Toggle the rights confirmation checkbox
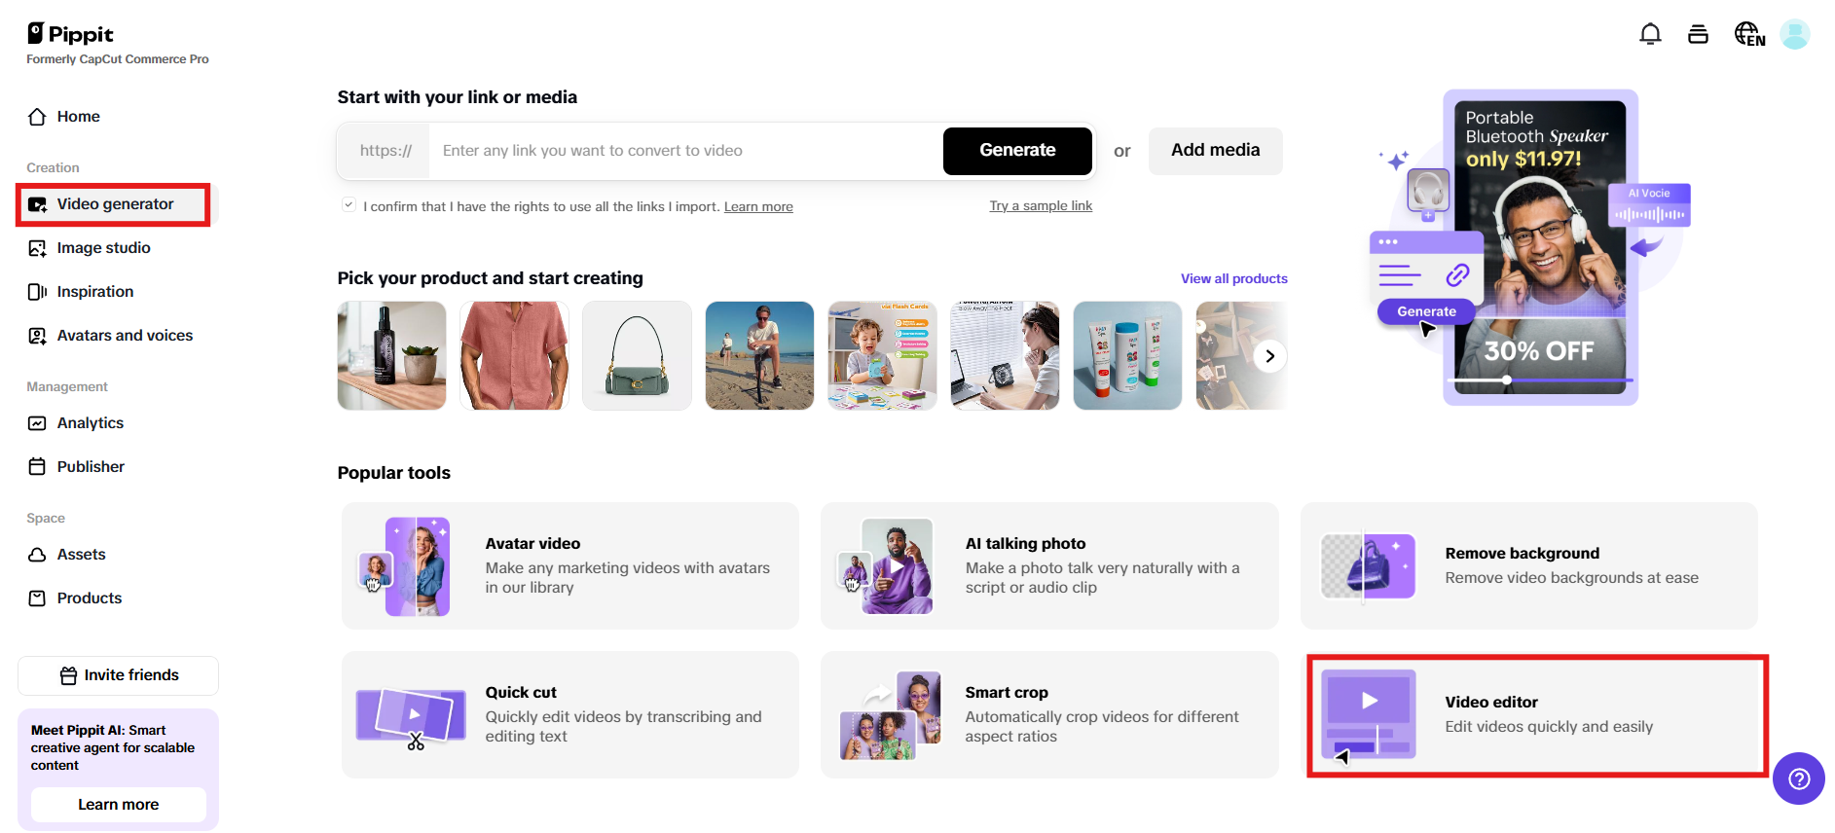Viewport: 1835px width, 833px height. 349,205
